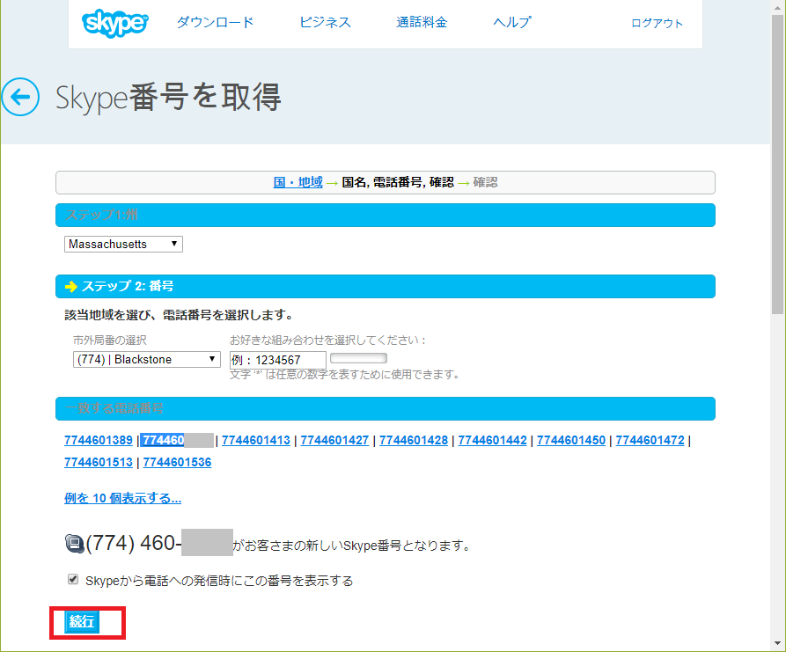
Task: Click the 国・地域 breadcrumb link
Action: pyautogui.click(x=298, y=182)
